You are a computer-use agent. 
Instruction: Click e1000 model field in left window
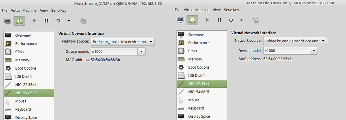114,52
